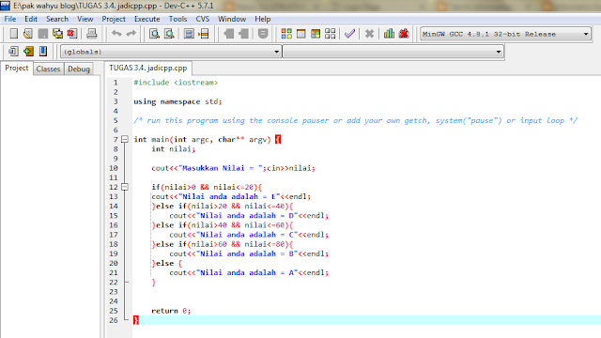Collapse main function fold at line 7
This screenshot has height=338, width=601.
[x=125, y=139]
